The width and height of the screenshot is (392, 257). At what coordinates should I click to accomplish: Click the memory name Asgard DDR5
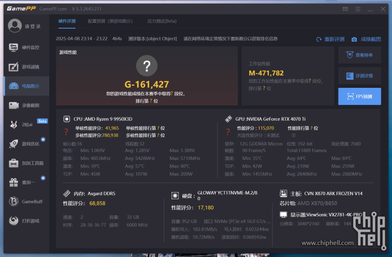pos(102,193)
